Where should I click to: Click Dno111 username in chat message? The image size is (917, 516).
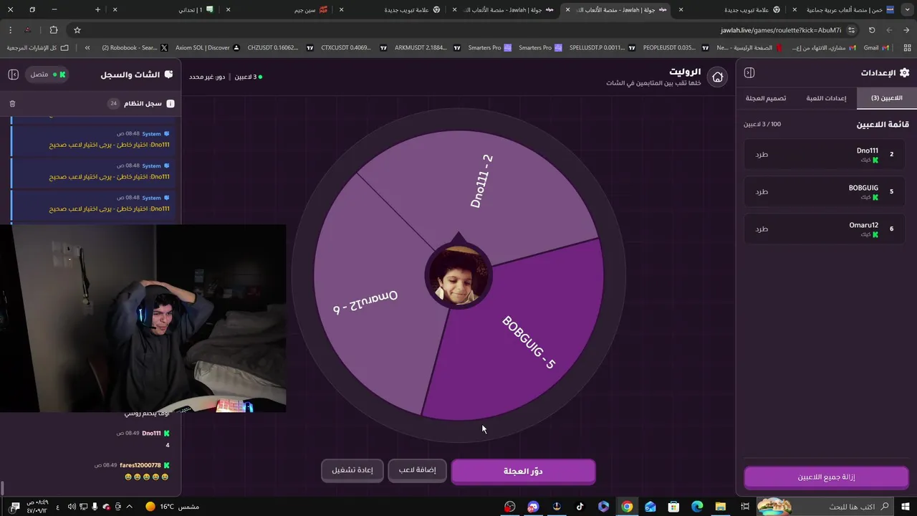pos(151,434)
